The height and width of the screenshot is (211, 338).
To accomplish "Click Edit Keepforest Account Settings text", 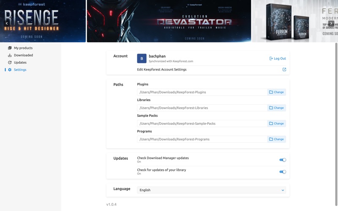I will coord(162,69).
